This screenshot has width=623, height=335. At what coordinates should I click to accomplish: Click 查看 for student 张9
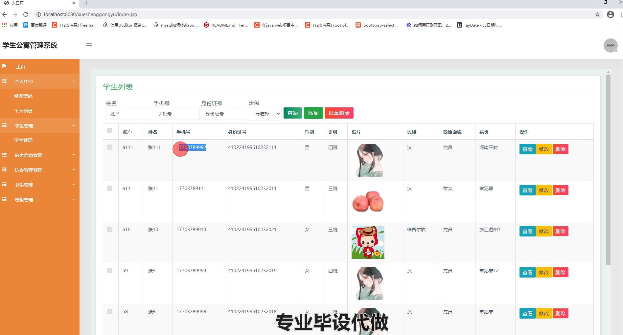tap(527, 272)
